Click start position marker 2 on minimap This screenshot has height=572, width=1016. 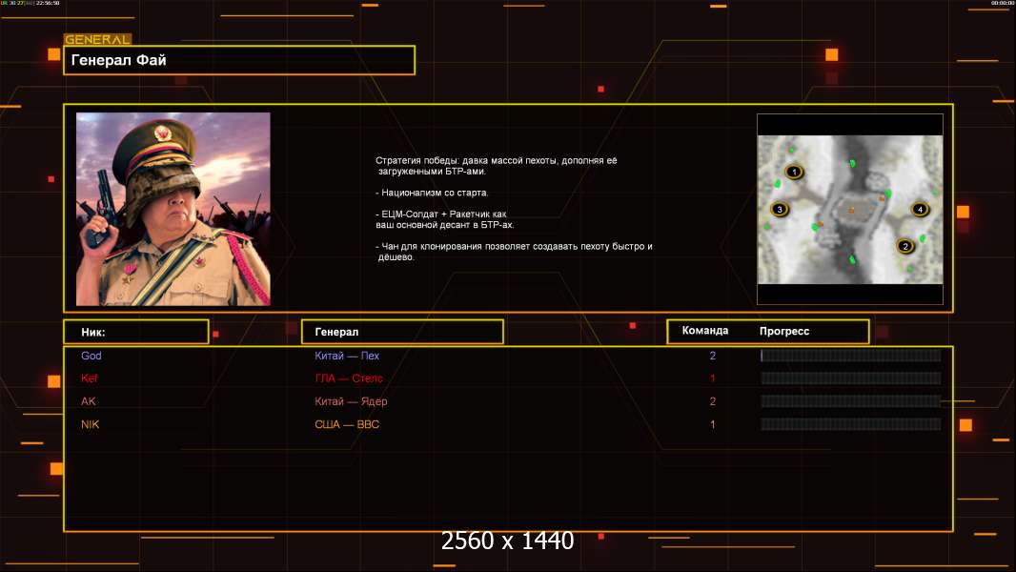pyautogui.click(x=905, y=246)
